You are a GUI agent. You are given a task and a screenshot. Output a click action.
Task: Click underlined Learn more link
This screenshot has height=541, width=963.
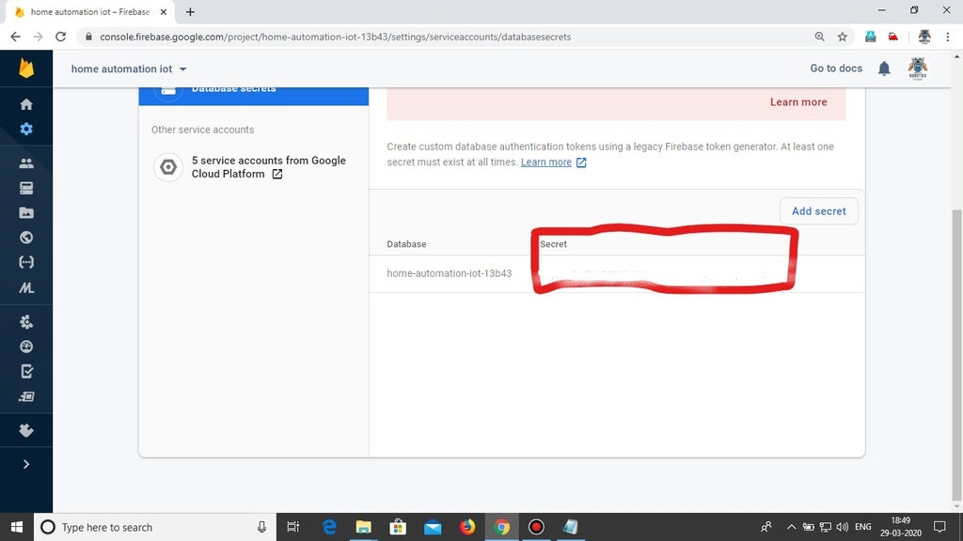[x=546, y=162]
